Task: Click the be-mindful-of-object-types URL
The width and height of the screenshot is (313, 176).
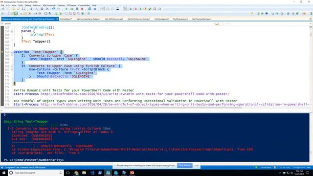Action: [x=175, y=104]
